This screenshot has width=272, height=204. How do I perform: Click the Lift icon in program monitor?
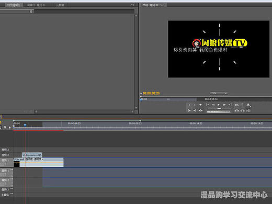point(236,110)
